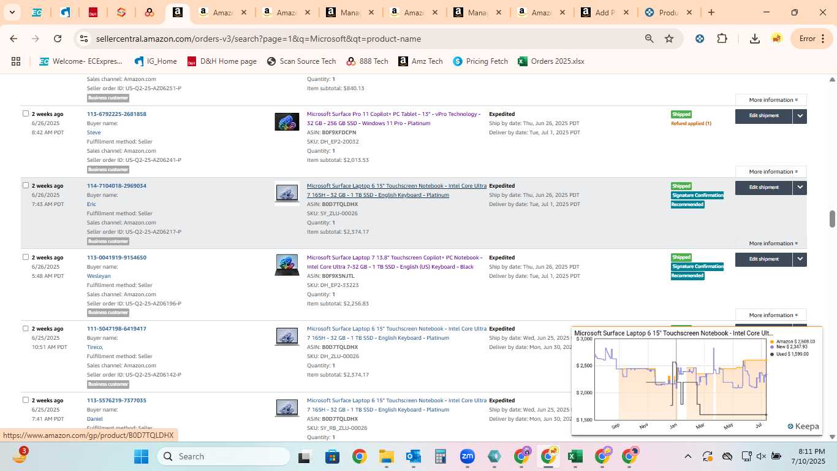Open the Amz Tech bookmark
The height and width of the screenshot is (471, 837).
pyautogui.click(x=420, y=61)
